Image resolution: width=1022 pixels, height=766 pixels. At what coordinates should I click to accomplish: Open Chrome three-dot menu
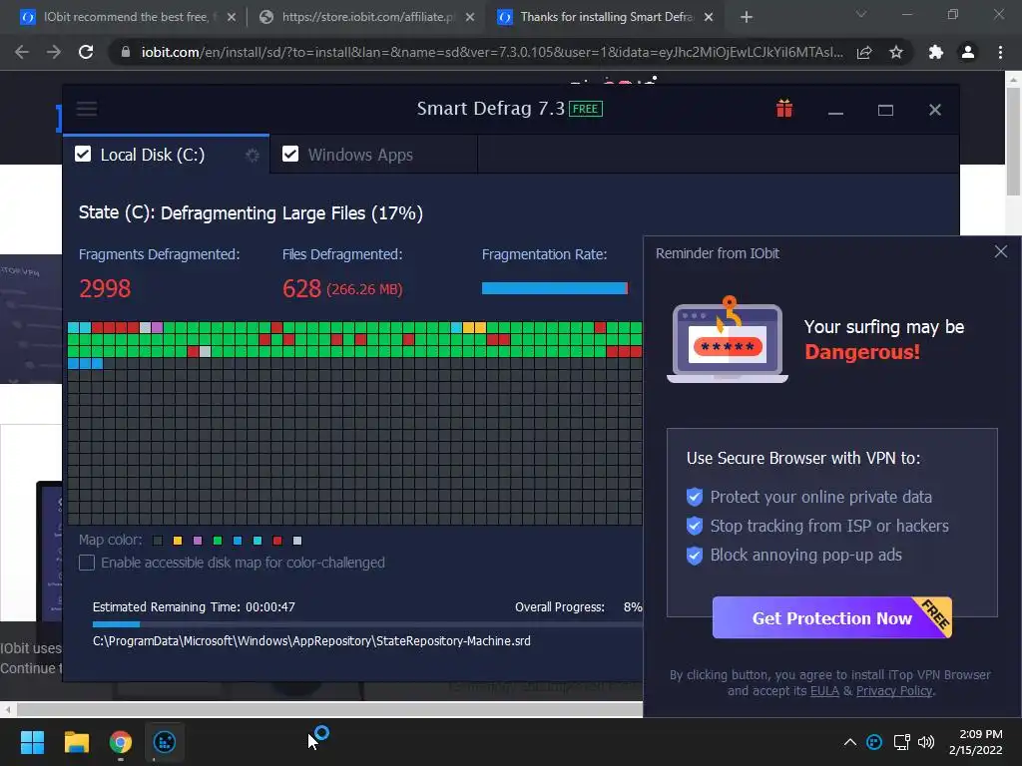pyautogui.click(x=1000, y=52)
